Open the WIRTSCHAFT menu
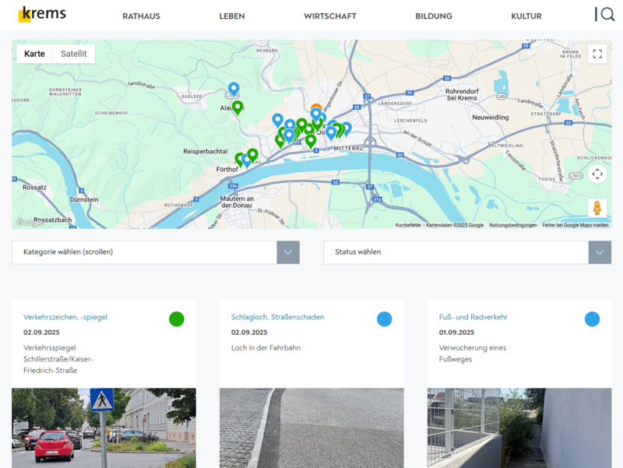623x468 pixels. [x=330, y=16]
